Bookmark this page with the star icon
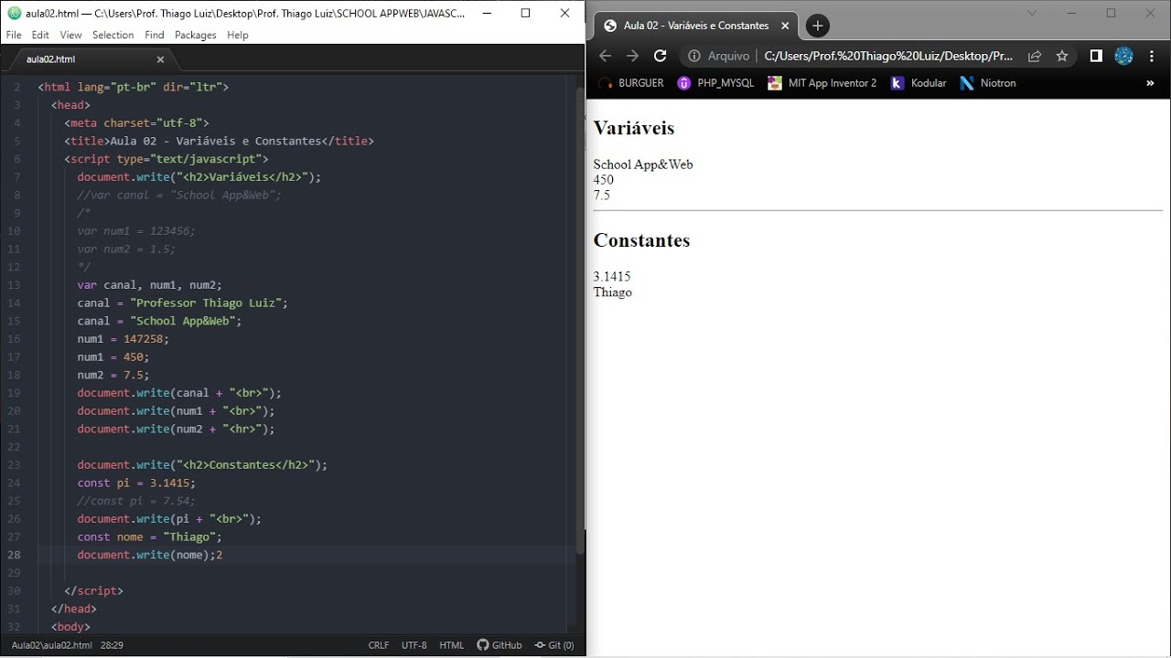Viewport: 1171px width, 658px height. click(x=1062, y=56)
